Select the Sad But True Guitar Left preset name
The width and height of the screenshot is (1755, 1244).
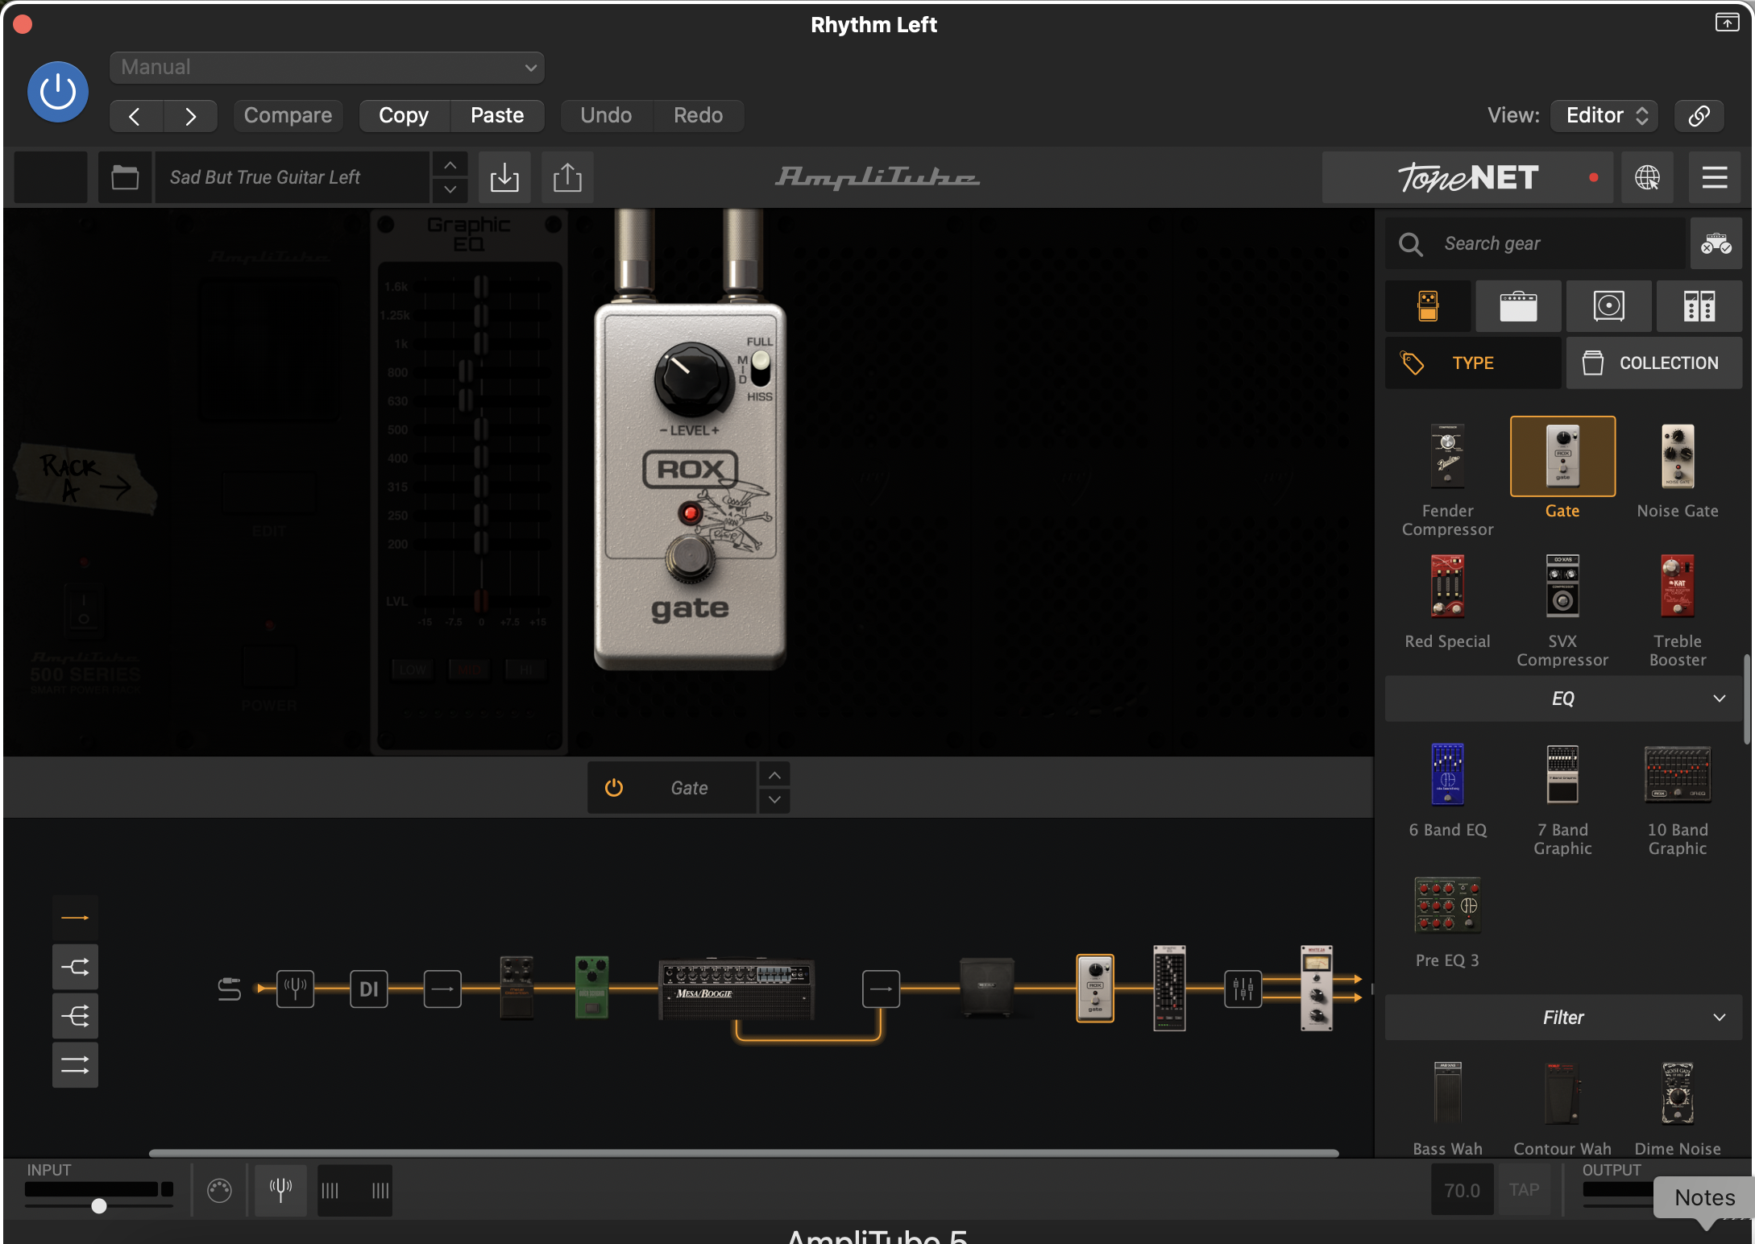[292, 177]
